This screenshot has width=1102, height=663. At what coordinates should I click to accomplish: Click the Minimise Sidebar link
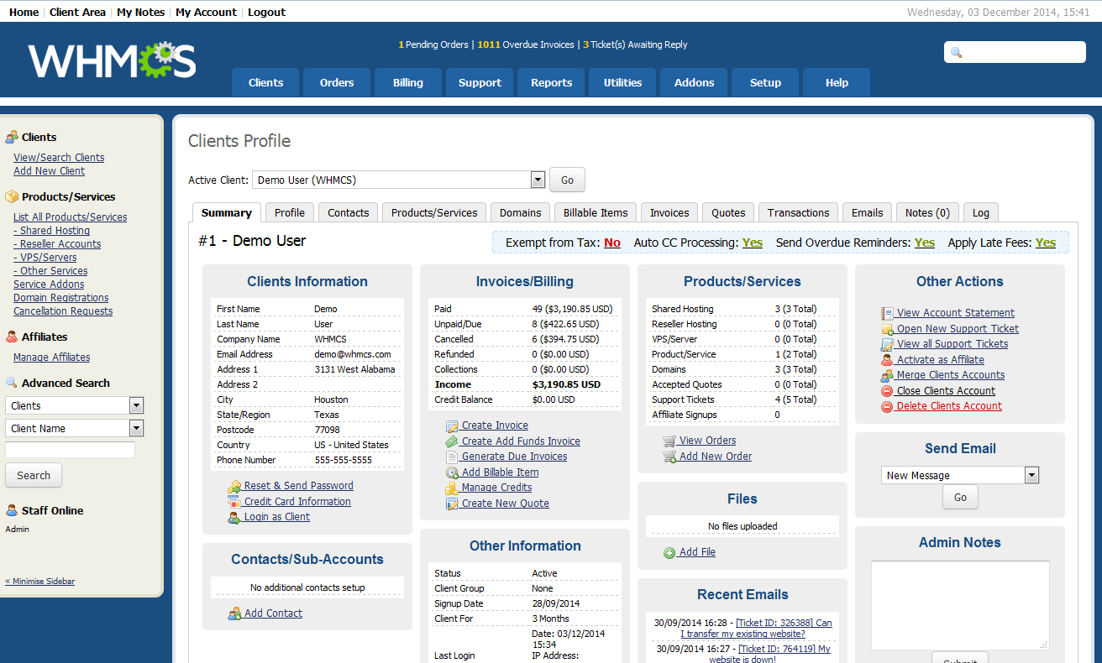39,581
